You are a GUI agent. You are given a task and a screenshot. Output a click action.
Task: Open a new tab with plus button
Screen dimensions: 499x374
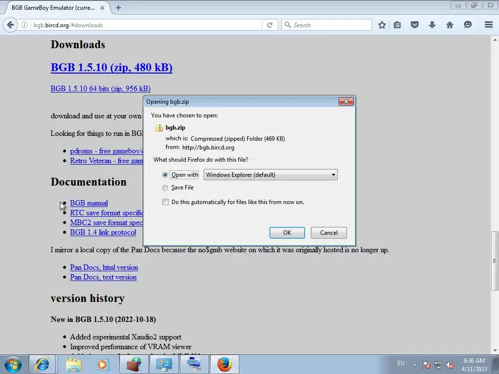(118, 8)
